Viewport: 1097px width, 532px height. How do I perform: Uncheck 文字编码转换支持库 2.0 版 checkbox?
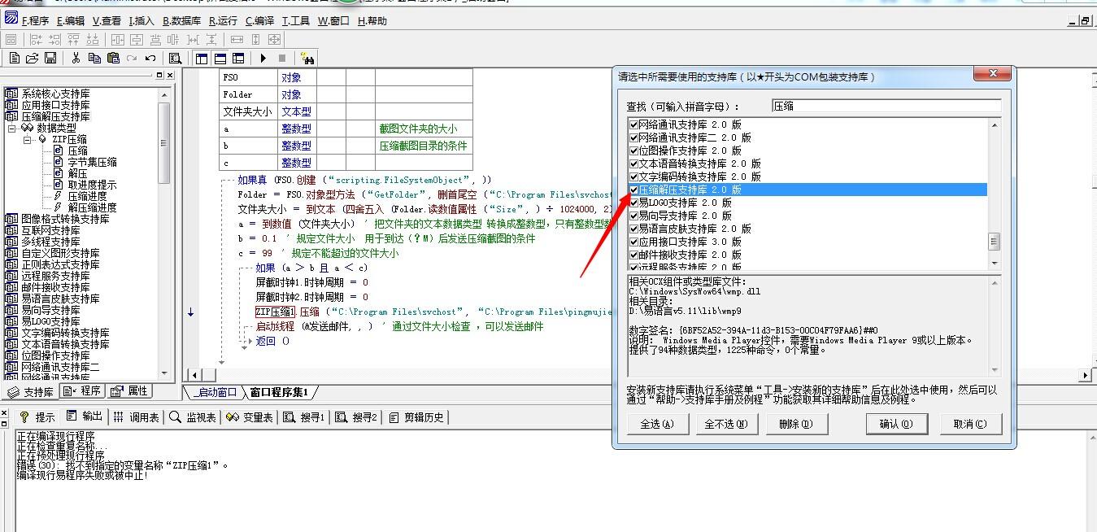point(633,177)
